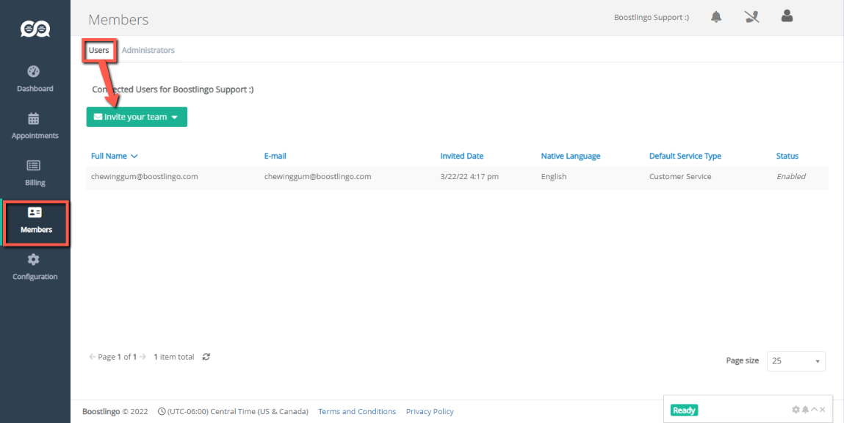Switch to the Administrators tab
The width and height of the screenshot is (844, 423).
[148, 50]
